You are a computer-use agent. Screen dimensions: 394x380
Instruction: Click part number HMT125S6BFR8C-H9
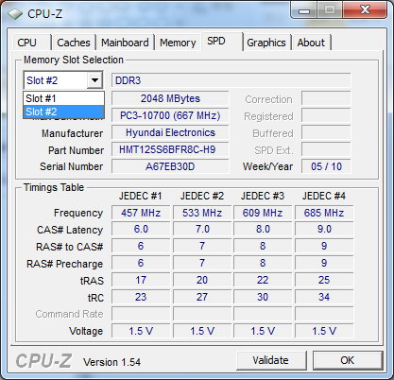pos(170,149)
